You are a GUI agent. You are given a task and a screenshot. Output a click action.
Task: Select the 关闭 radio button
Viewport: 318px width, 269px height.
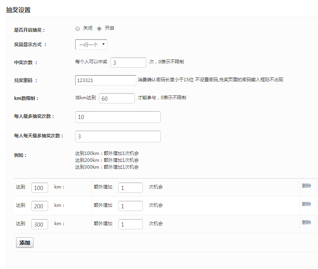(77, 29)
